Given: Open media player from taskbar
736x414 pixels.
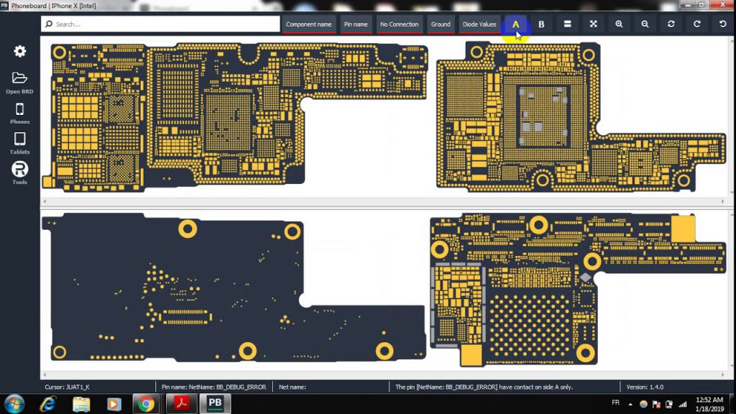Looking at the screenshot, I should pyautogui.click(x=114, y=404).
